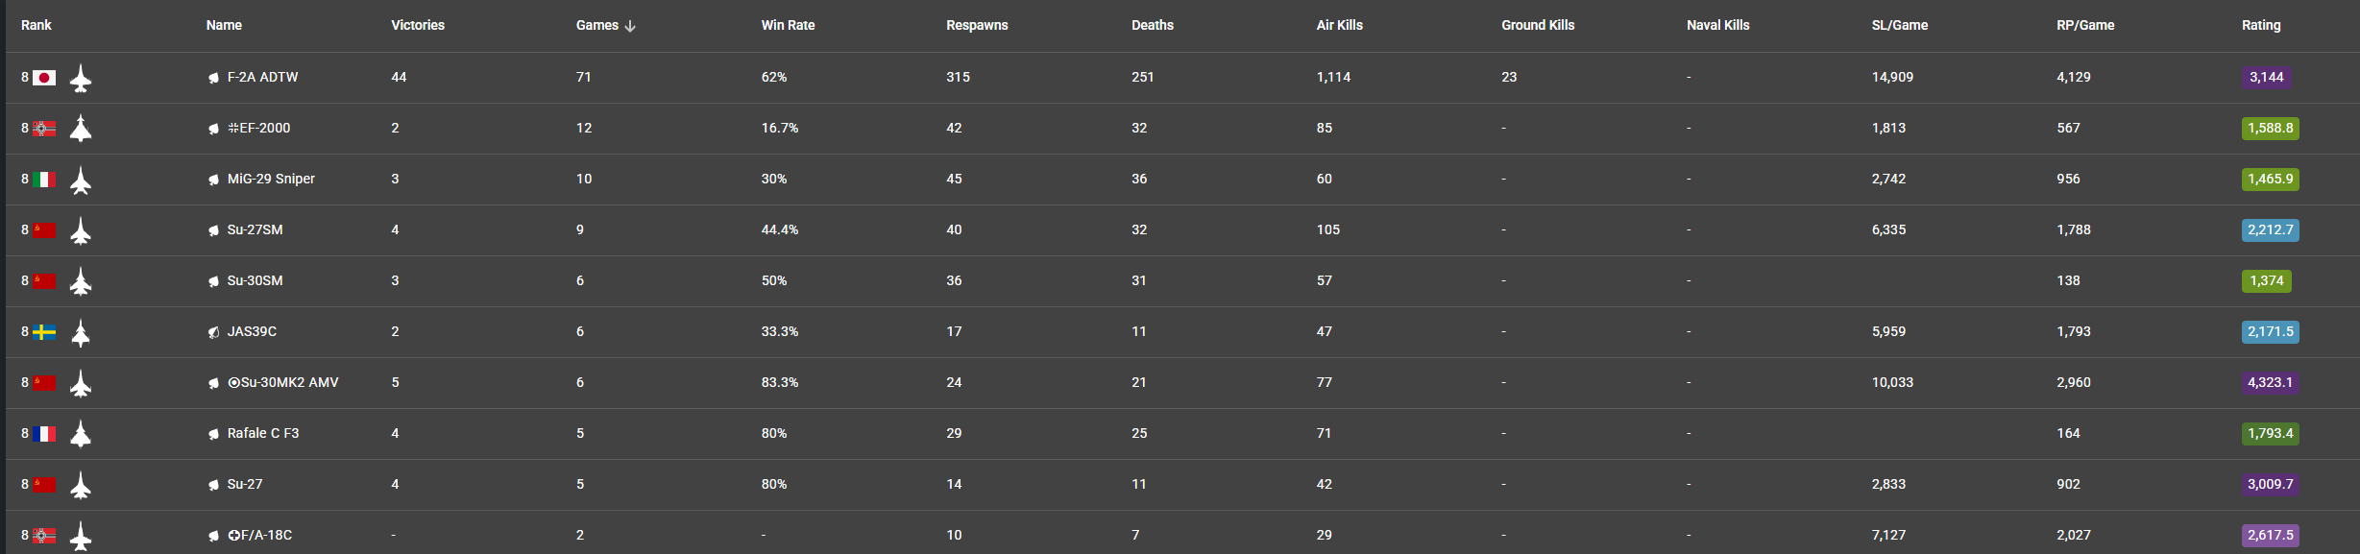Sort by the Victories column header

(x=418, y=26)
